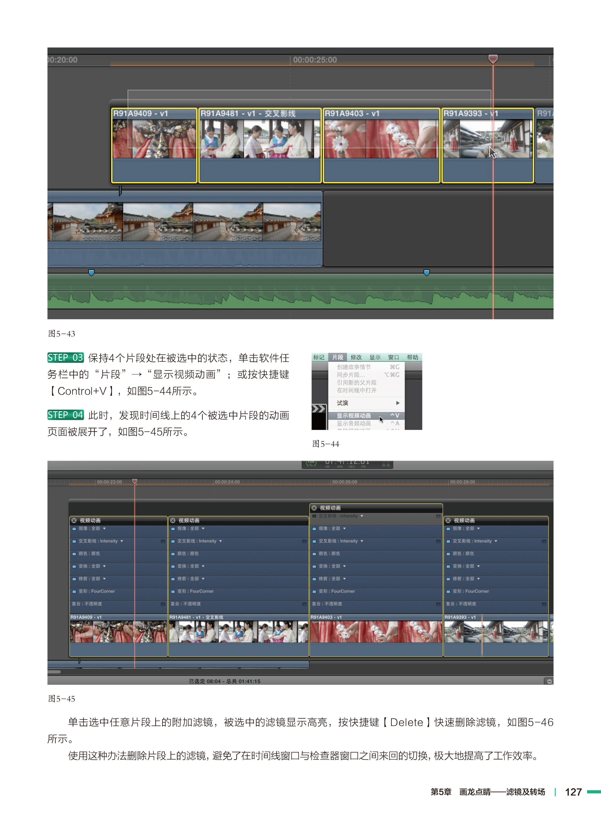Expand 复合 不透明度 editor icon for clip R91A9481
This screenshot has width=601, height=823.
(304, 604)
